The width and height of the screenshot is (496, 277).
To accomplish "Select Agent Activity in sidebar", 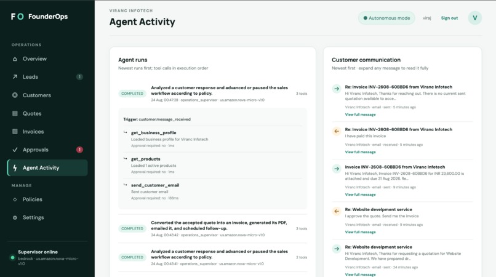I will (x=47, y=168).
